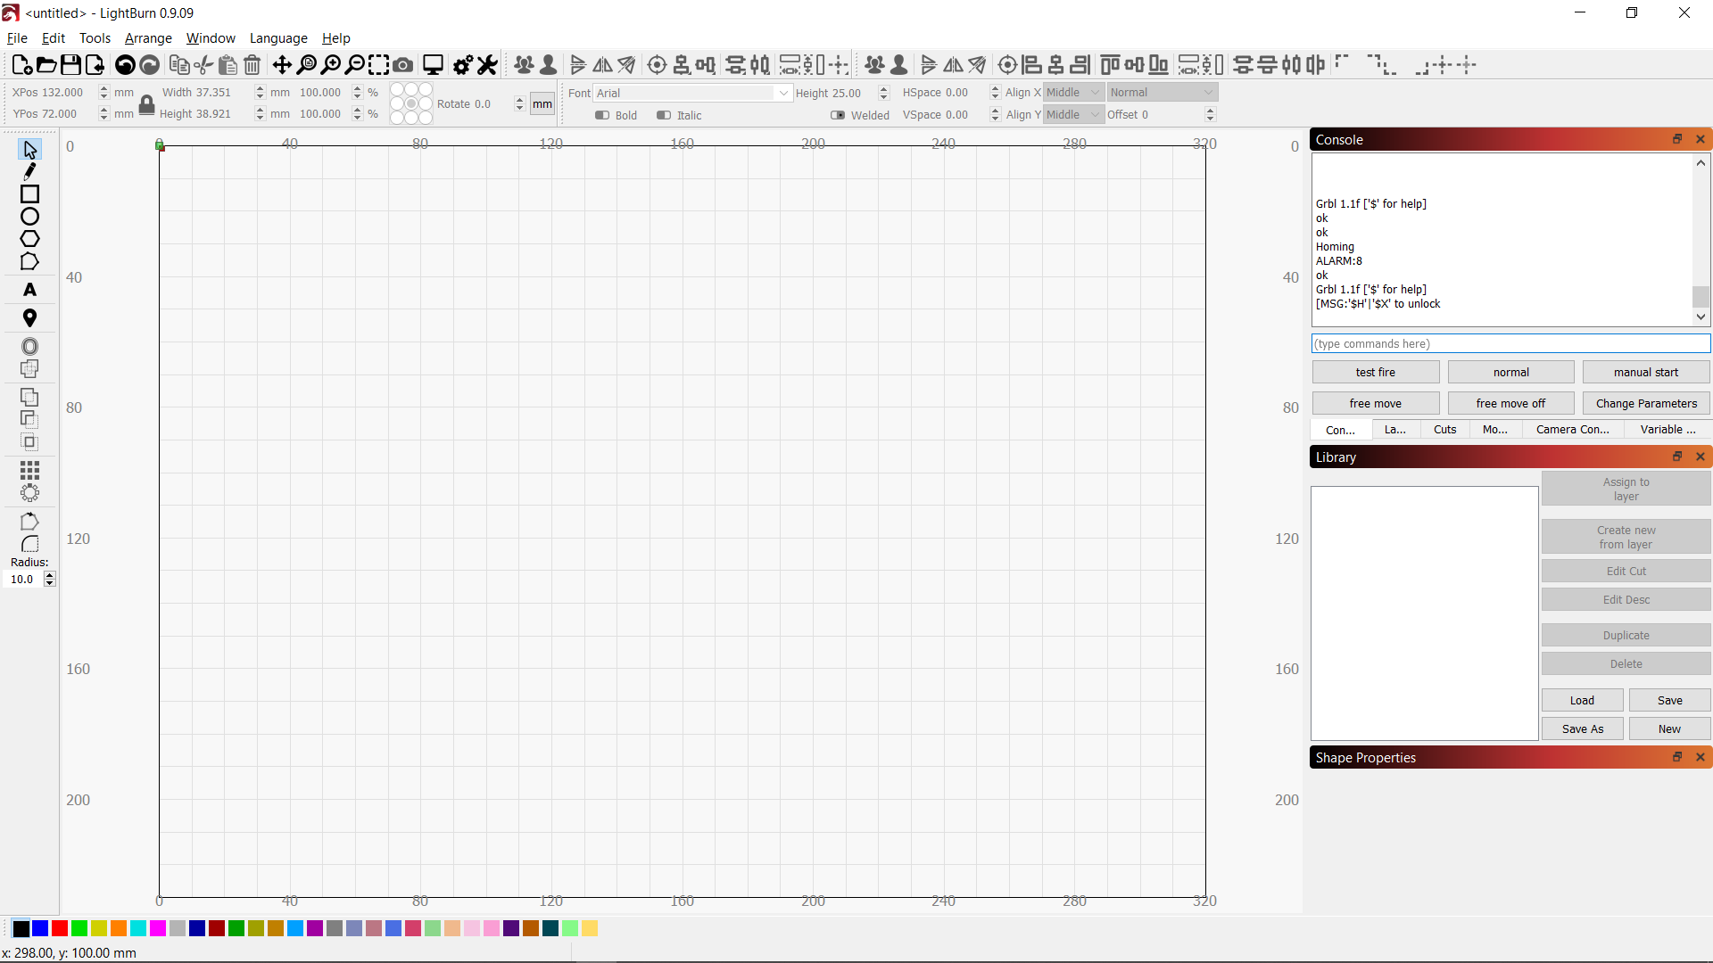Click the Preview monitor icon
1713x963 pixels.
coord(433,65)
